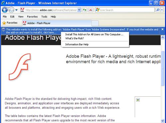Click the information bar add-on message
Image resolution: width=166 pixels, height=123 pixels.
[82, 31]
